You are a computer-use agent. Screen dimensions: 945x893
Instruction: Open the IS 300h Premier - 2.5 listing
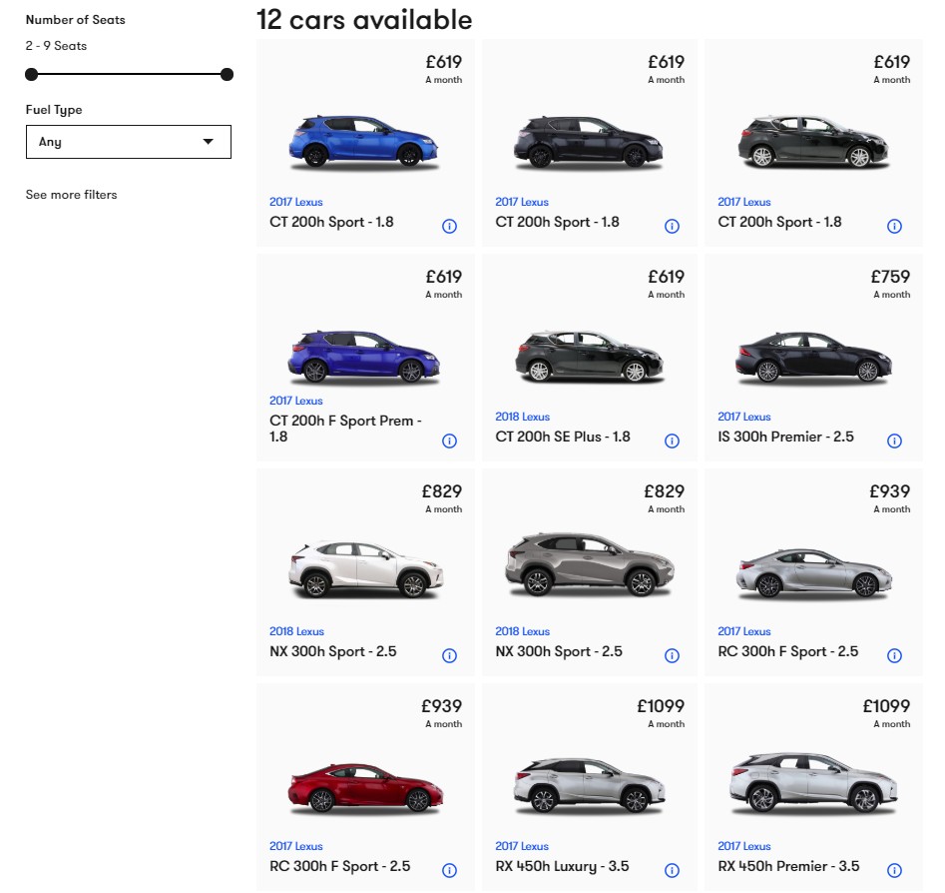click(785, 437)
